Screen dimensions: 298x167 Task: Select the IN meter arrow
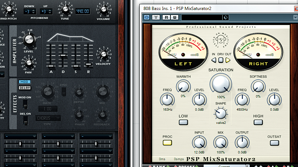tap(214, 60)
